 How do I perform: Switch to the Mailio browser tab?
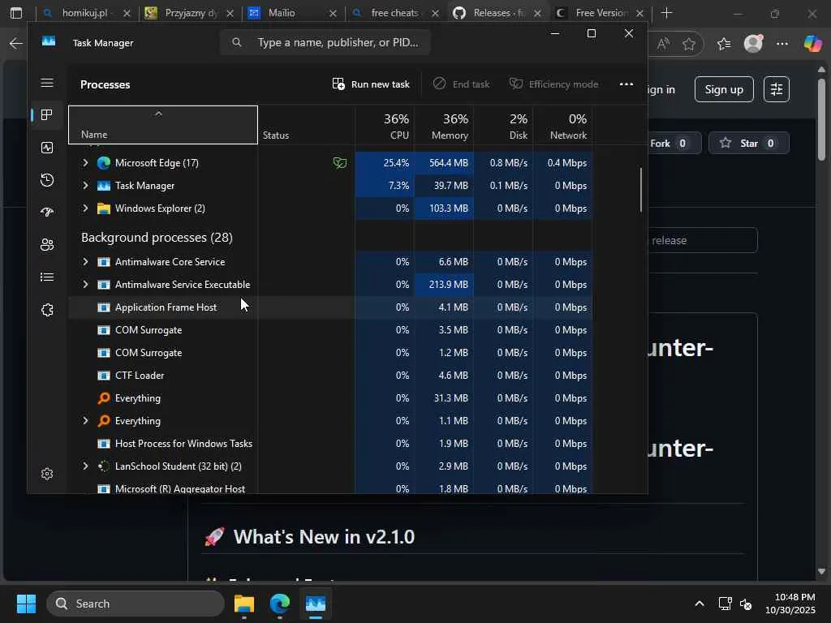(x=292, y=13)
